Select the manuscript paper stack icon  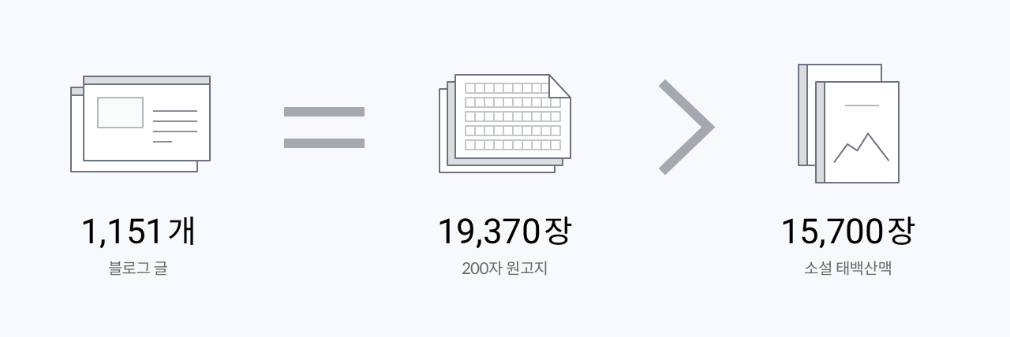point(505,124)
